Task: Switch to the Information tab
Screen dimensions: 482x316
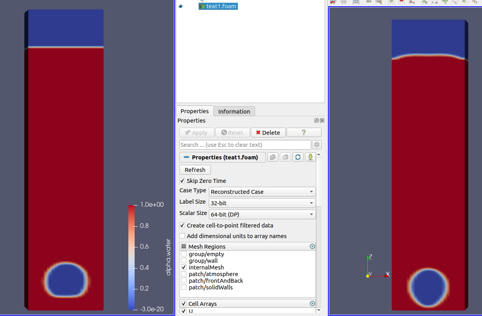Action: (x=234, y=112)
